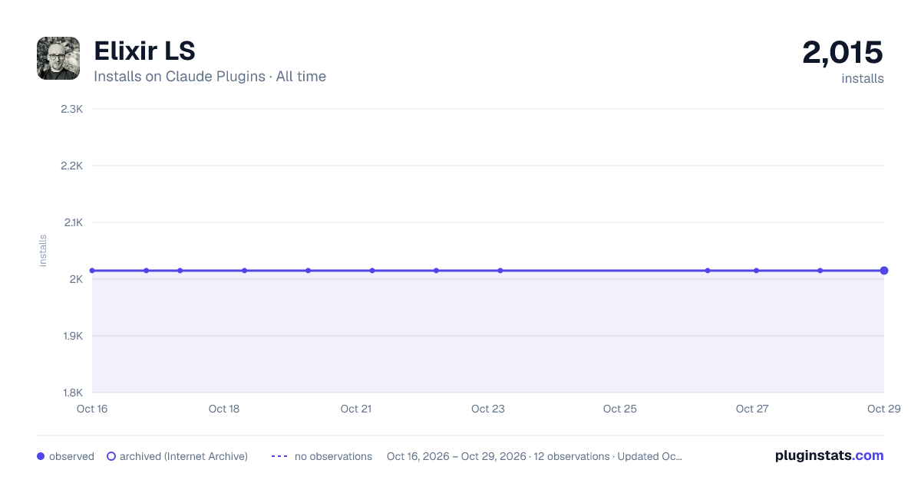
Task: Click the Oct 18 x-axis label
Action: 224,409
